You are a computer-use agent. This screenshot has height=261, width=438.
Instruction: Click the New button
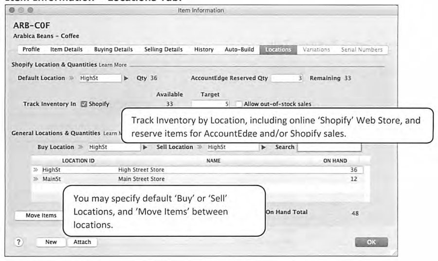[x=51, y=242]
